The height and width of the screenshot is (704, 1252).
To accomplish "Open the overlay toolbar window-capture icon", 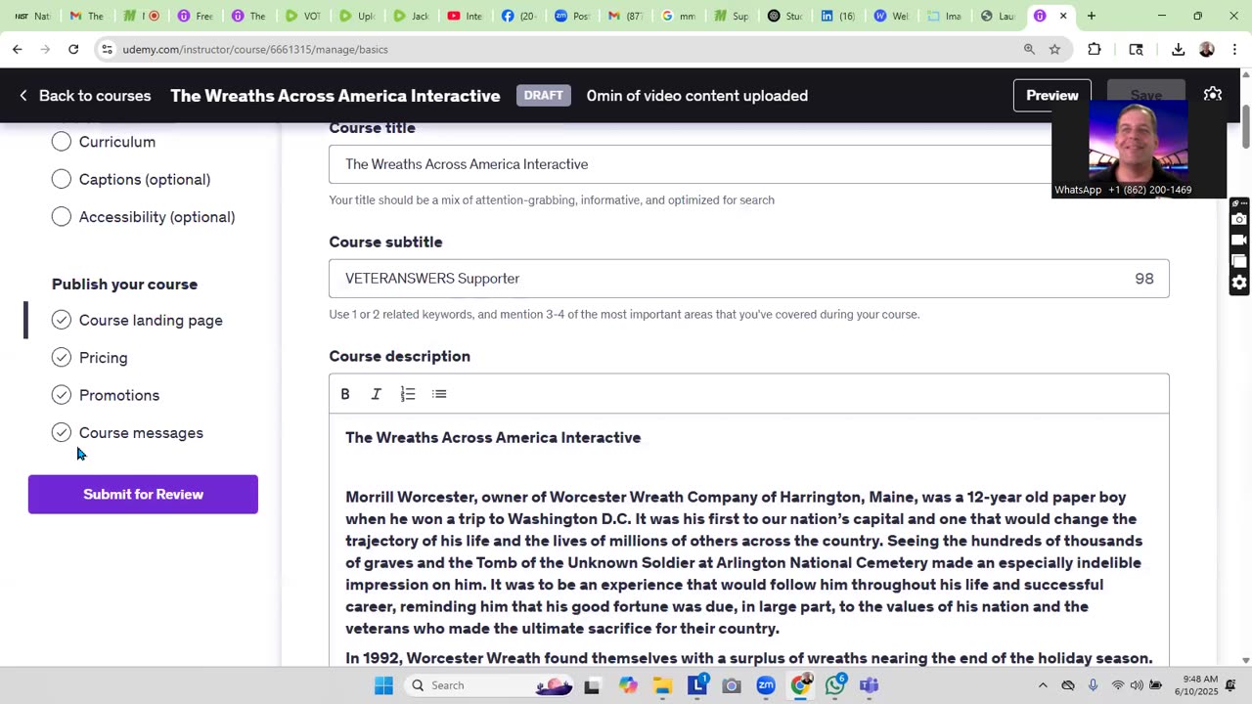I will tap(1239, 262).
